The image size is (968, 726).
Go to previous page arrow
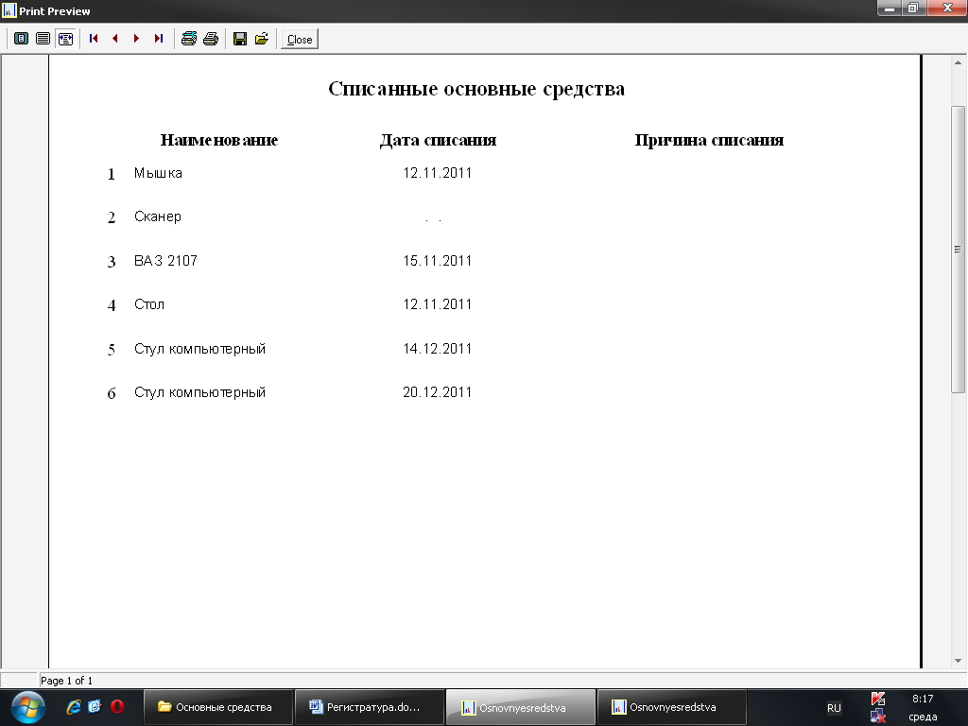pyautogui.click(x=114, y=39)
